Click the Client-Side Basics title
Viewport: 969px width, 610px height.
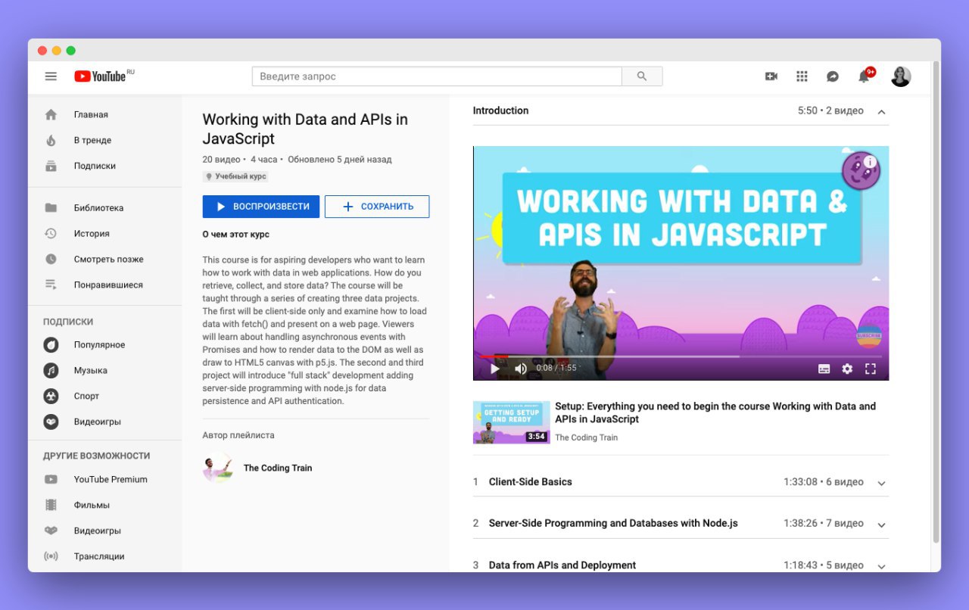pos(531,482)
